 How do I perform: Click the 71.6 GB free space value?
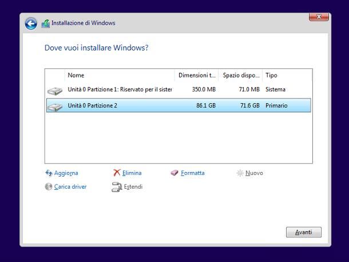coord(250,105)
